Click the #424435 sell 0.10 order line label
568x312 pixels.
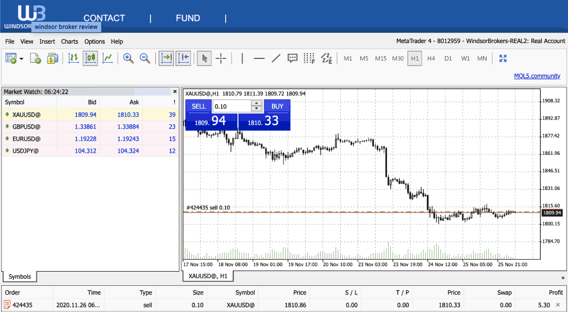tap(208, 208)
